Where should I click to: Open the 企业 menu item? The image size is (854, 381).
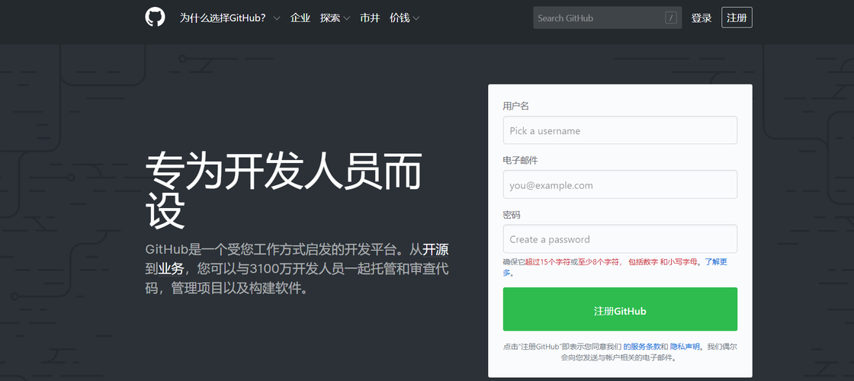300,18
